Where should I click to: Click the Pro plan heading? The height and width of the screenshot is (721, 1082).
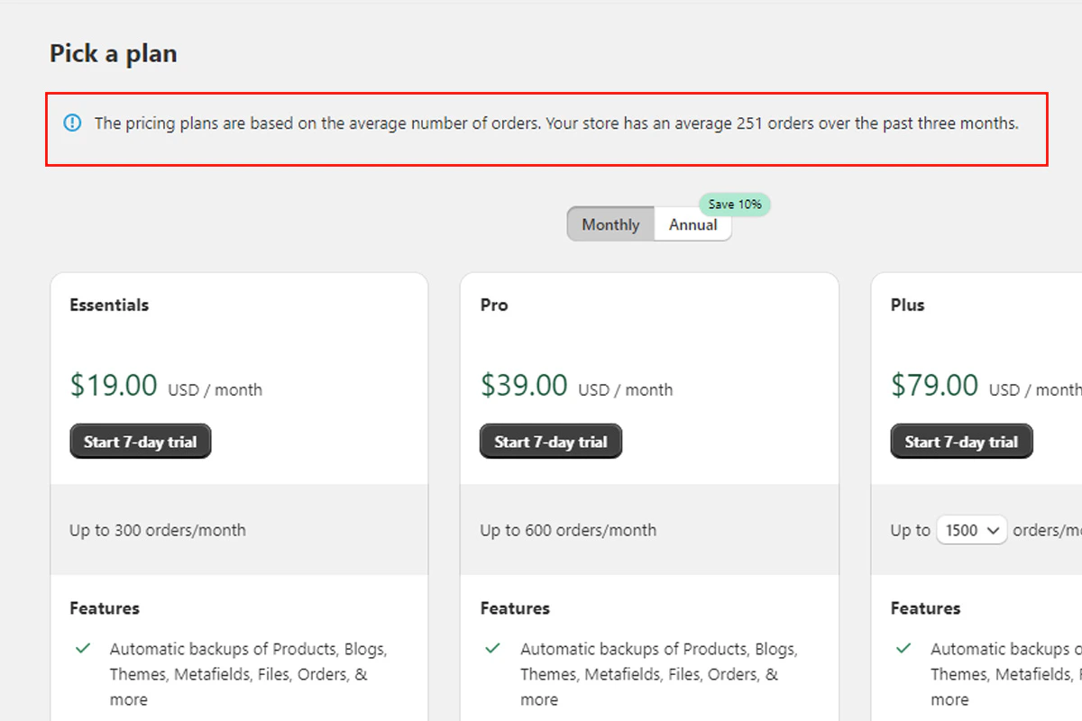[493, 305]
